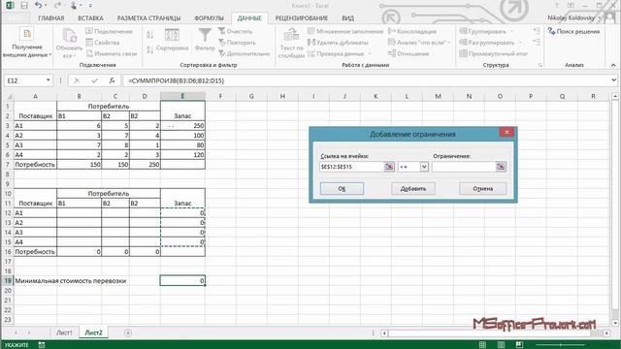Expand the Name Box dropdown
Image resolution: width=621 pixels, height=349 pixels.
48,80
